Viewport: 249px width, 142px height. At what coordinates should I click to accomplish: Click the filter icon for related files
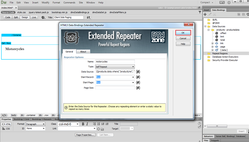pyautogui.click(x=200, y=12)
